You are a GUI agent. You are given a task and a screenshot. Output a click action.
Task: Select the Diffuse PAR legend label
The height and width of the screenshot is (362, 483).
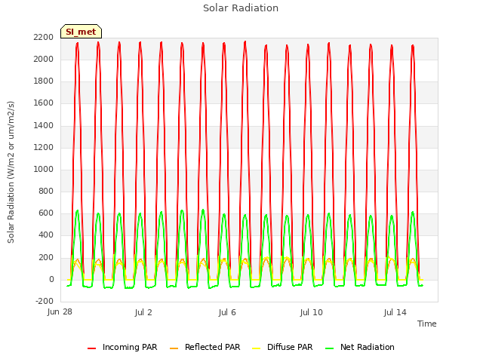[290, 347]
